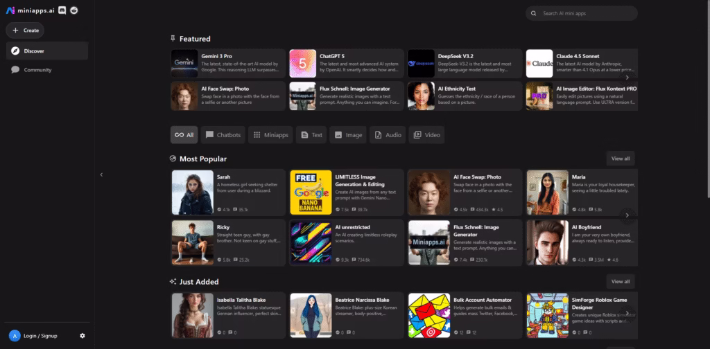710x349 pixels.
Task: Select the Chatbots filter tab
Action: point(223,135)
